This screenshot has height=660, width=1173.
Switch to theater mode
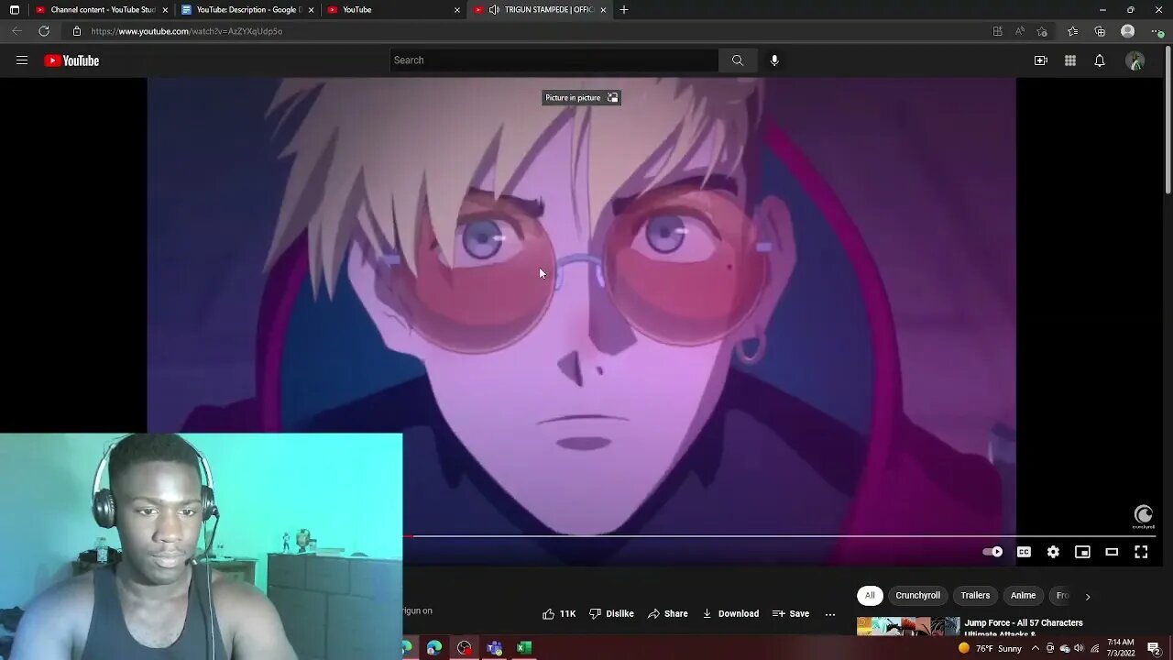tap(1112, 552)
